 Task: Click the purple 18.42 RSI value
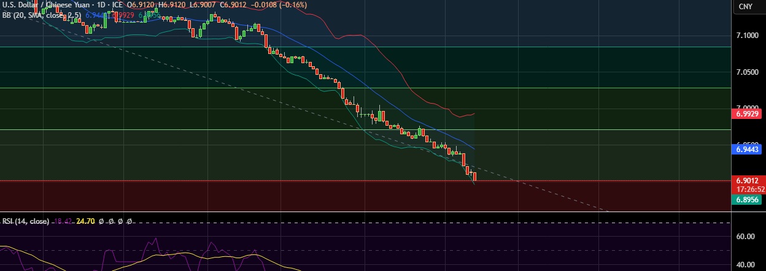(x=64, y=221)
